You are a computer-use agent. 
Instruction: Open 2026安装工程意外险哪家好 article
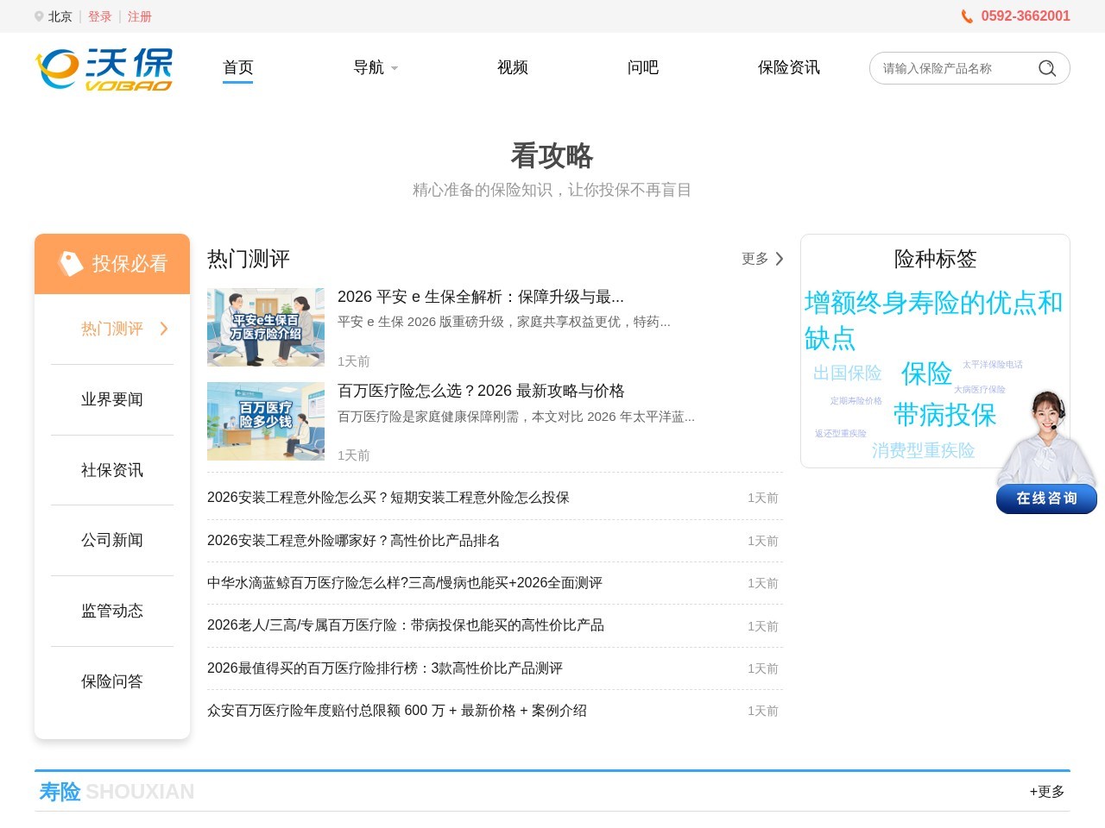click(x=354, y=541)
